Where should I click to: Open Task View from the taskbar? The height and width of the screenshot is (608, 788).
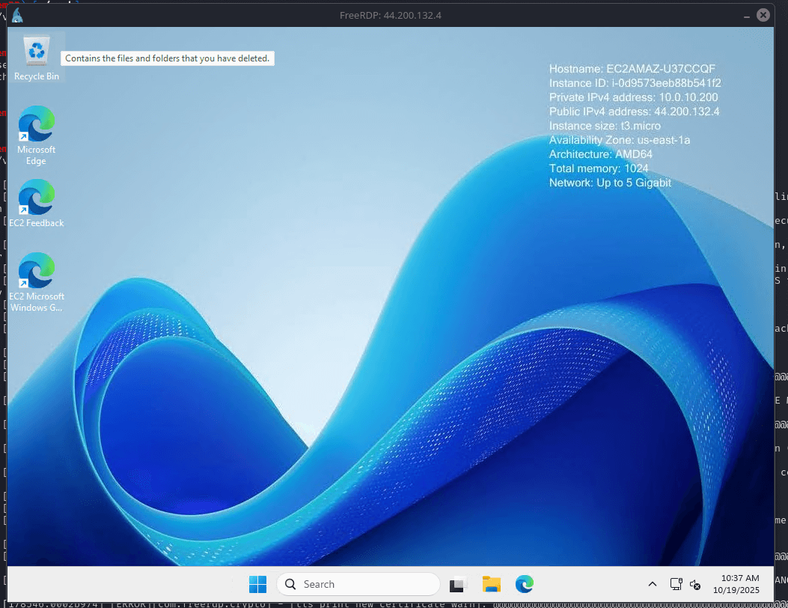tap(459, 584)
